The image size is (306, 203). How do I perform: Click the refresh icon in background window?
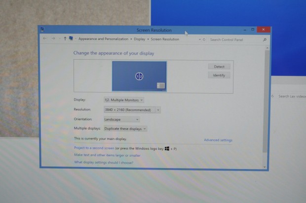(x=272, y=96)
